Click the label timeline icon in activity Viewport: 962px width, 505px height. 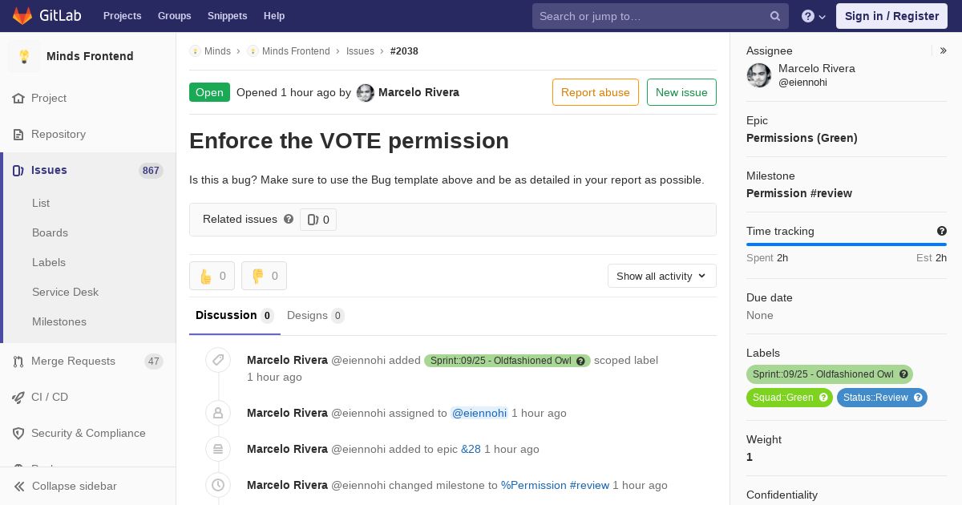[218, 360]
